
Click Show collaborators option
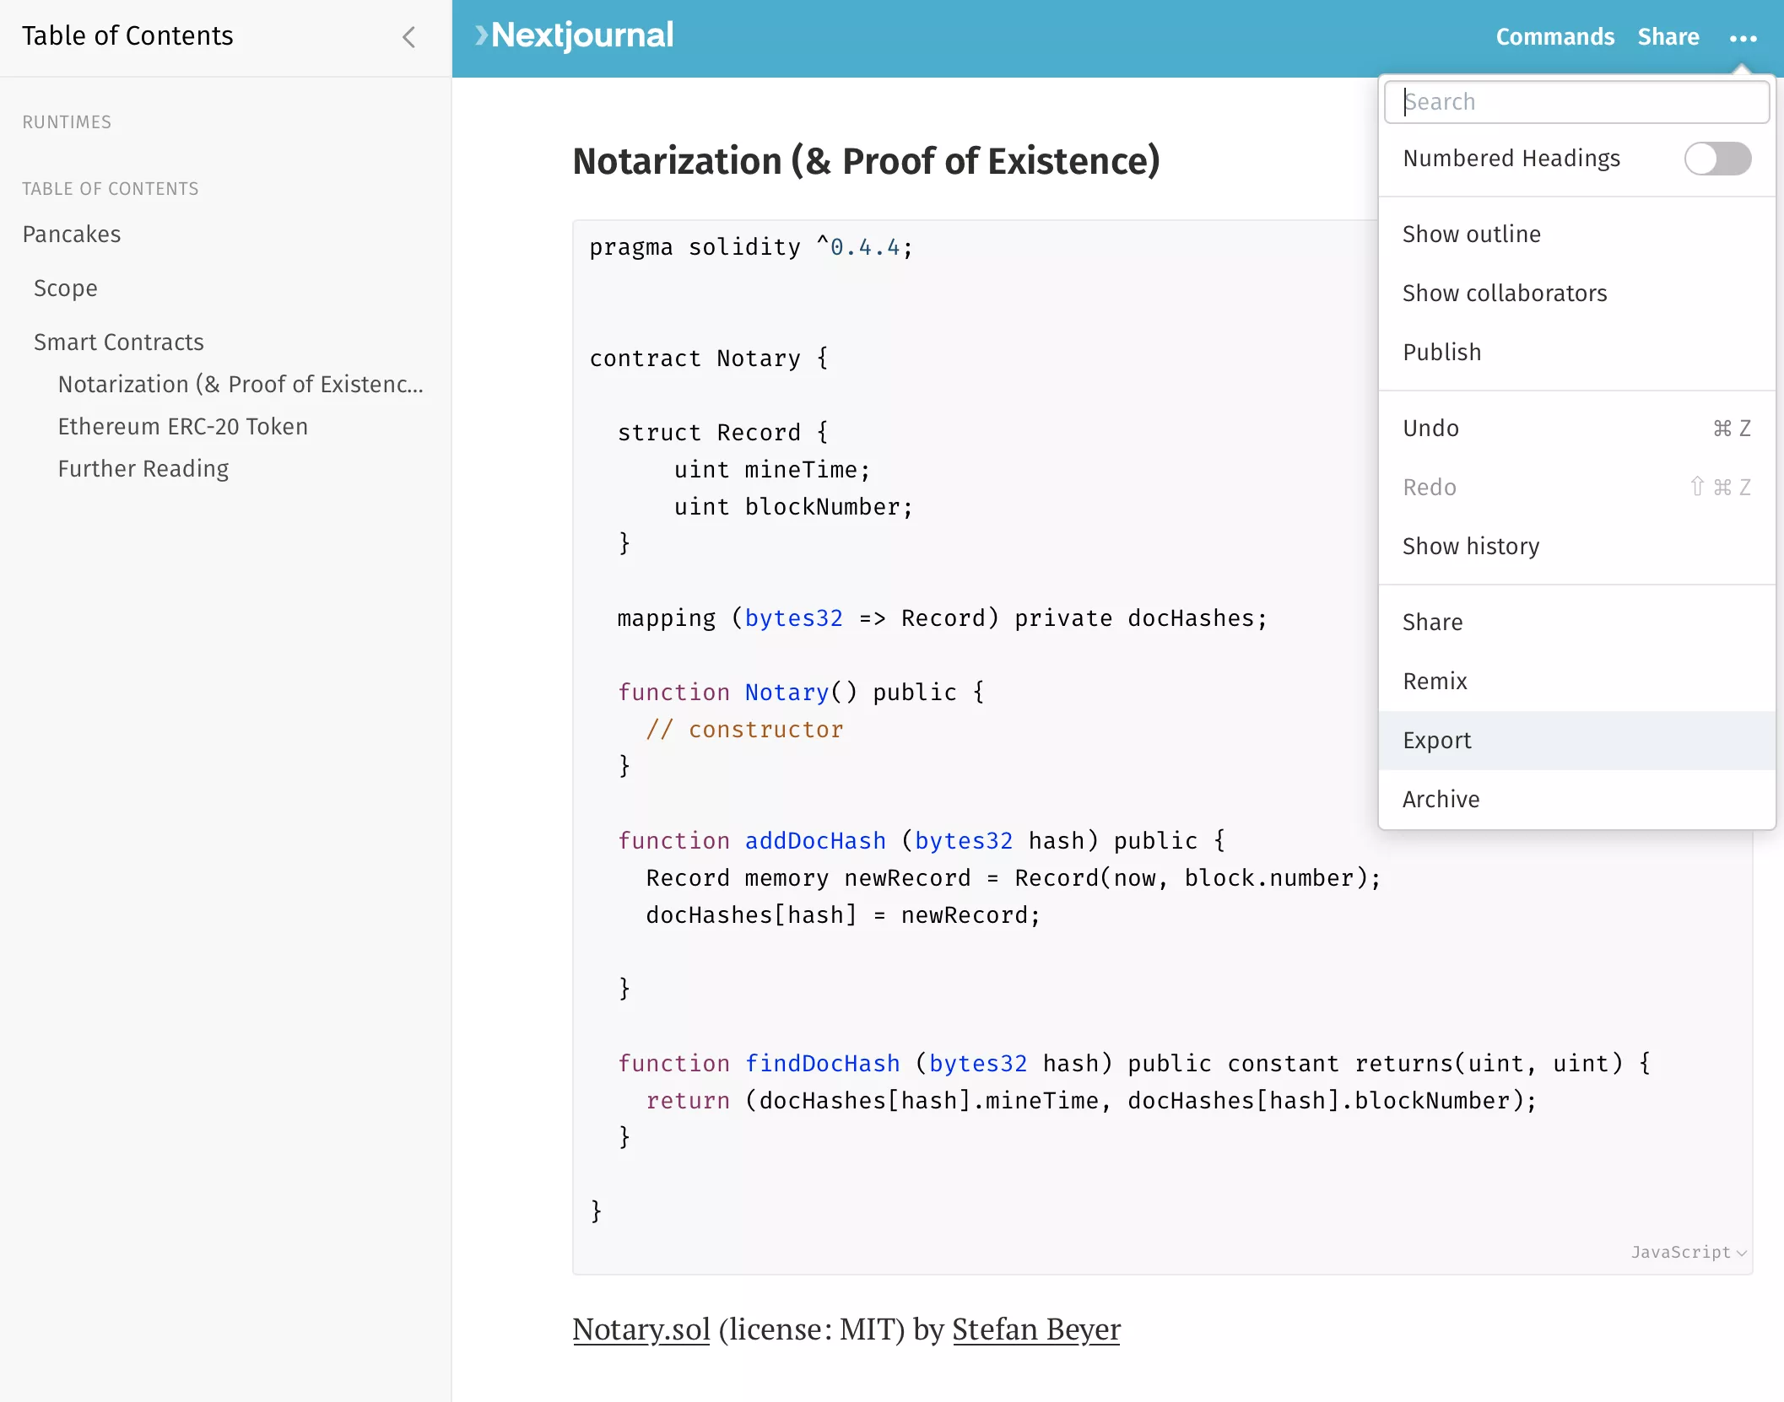coord(1506,293)
